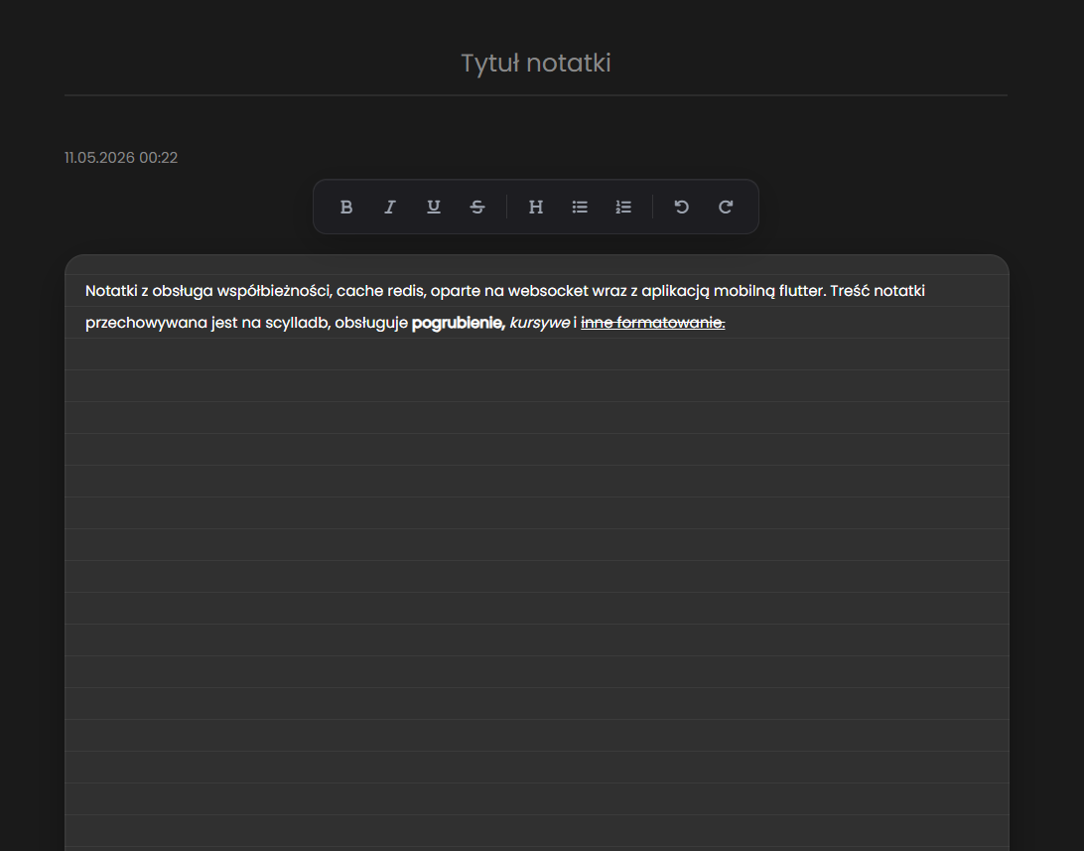Click the word 'przechowywana' in the note
Image resolution: width=1084 pixels, height=851 pixels.
click(x=147, y=323)
